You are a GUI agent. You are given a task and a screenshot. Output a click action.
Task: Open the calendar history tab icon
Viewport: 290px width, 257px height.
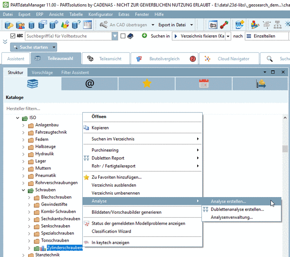point(204,83)
